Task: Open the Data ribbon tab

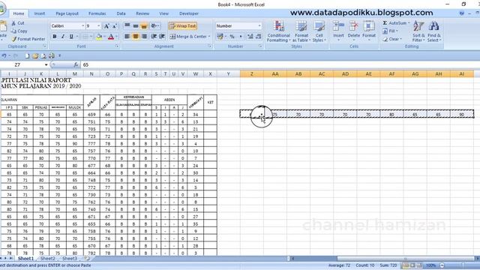Action: tap(121, 13)
